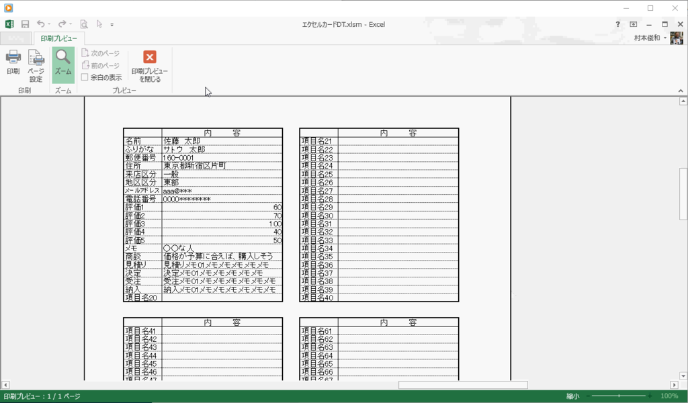Click horizontal scrollbar left arrow
The width and height of the screenshot is (688, 403).
click(x=5, y=385)
